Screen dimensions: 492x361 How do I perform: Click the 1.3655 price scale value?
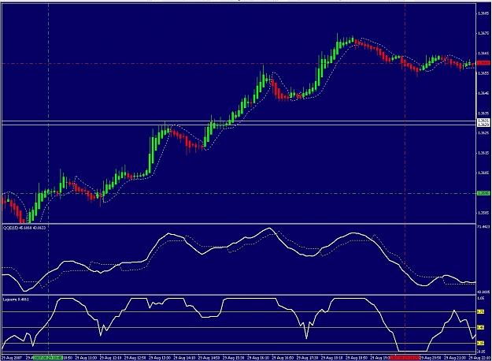[483, 73]
